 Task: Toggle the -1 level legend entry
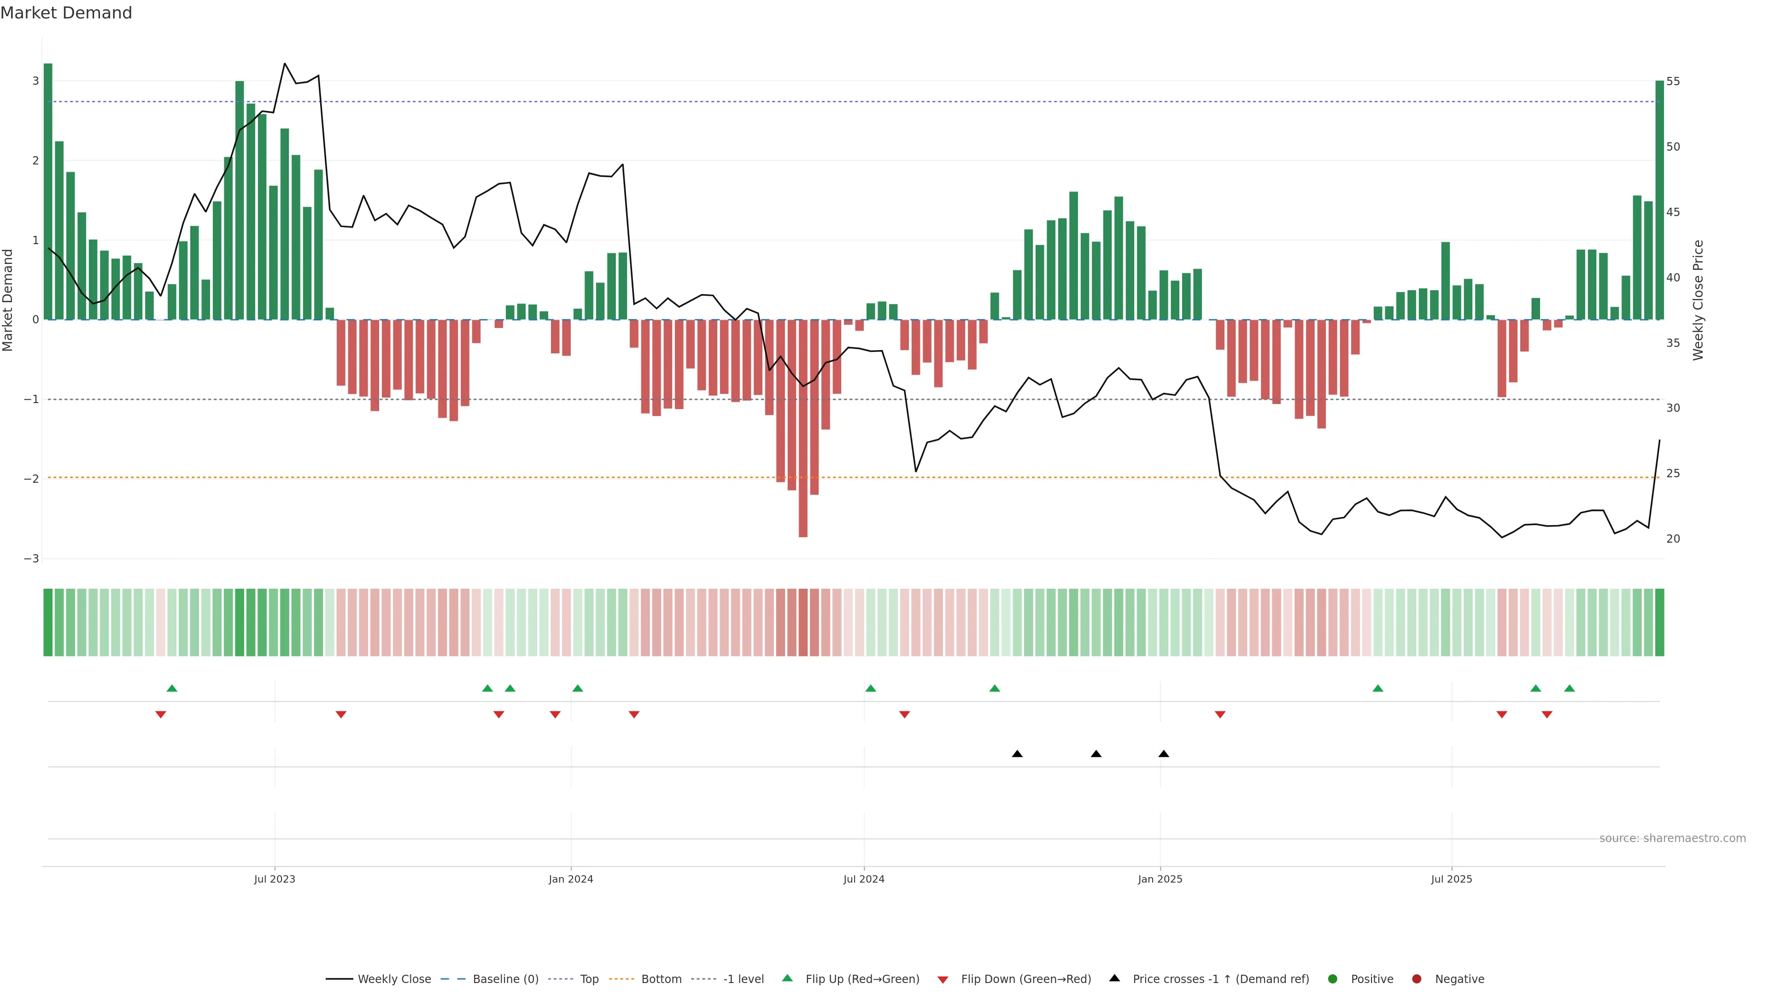click(x=743, y=978)
